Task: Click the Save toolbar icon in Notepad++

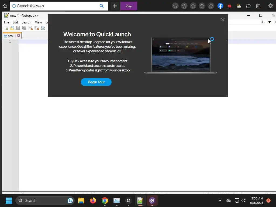Action: click(x=18, y=28)
